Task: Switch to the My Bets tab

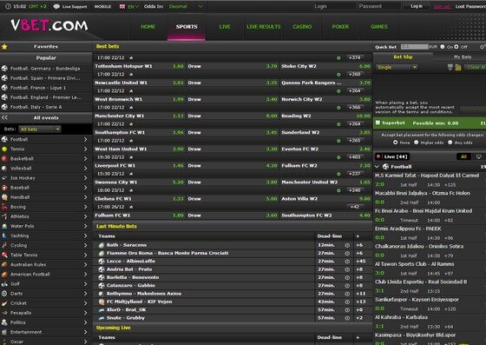Action: point(462,57)
